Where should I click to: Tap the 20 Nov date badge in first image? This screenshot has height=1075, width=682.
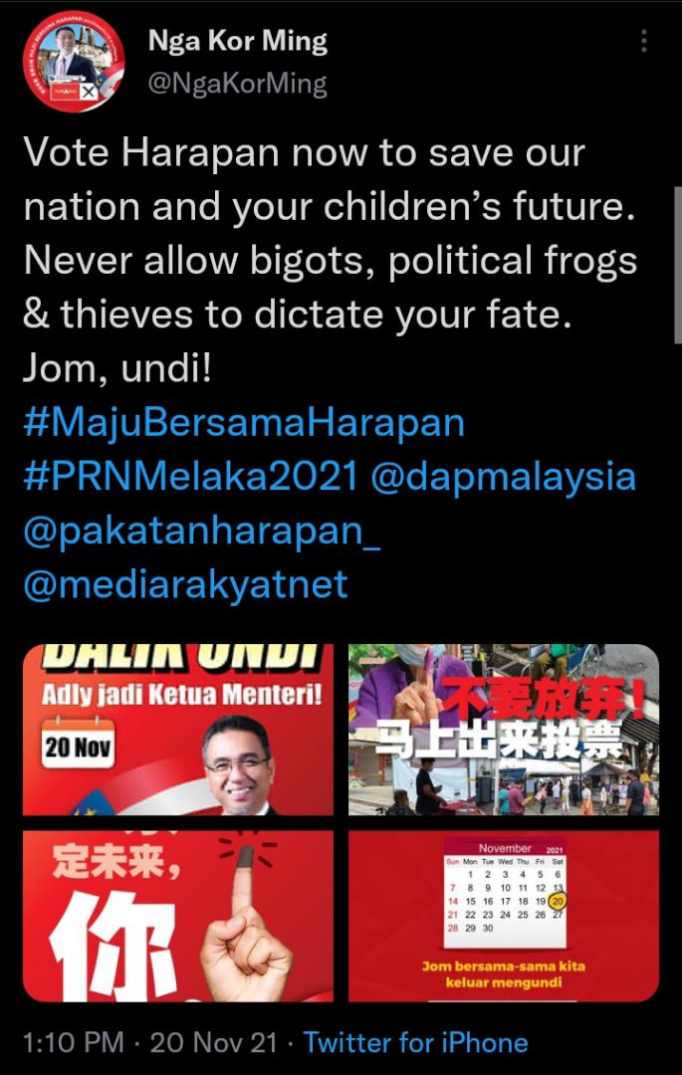(x=78, y=747)
